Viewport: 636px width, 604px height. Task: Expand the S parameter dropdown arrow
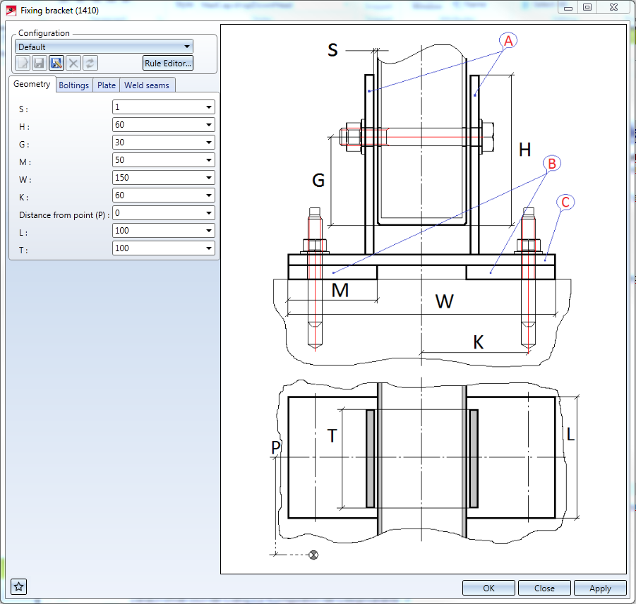pos(209,107)
